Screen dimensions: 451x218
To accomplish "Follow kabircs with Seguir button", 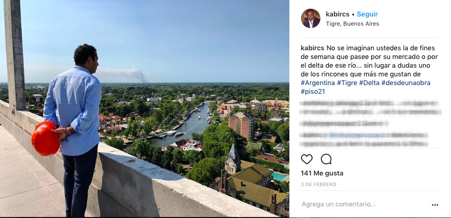I will coord(367,14).
